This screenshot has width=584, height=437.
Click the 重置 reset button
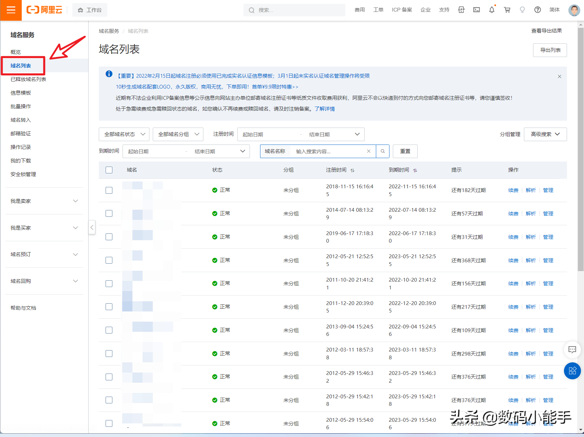(405, 151)
